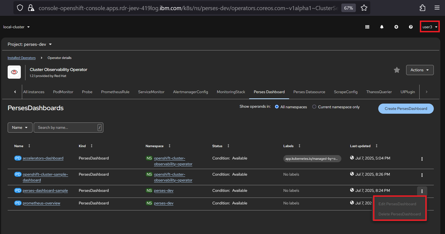Select Current namespace only radio button
Viewport: 445px width, 234px height.
[x=314, y=107]
